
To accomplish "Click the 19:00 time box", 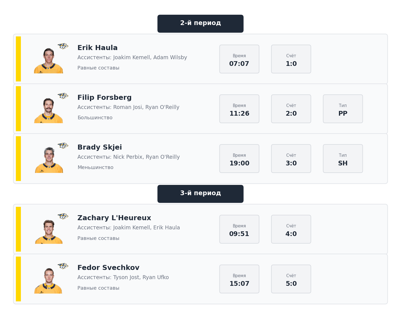I will click(239, 158).
